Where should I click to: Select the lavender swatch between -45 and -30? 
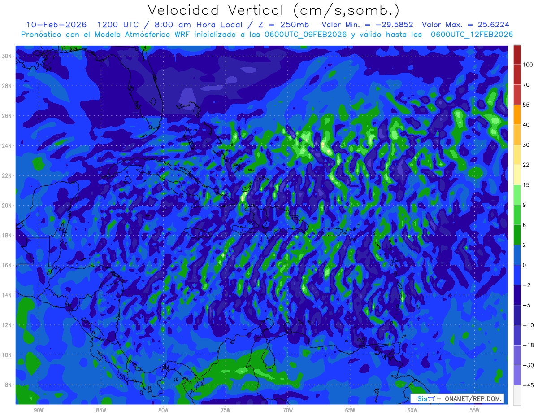517,375
